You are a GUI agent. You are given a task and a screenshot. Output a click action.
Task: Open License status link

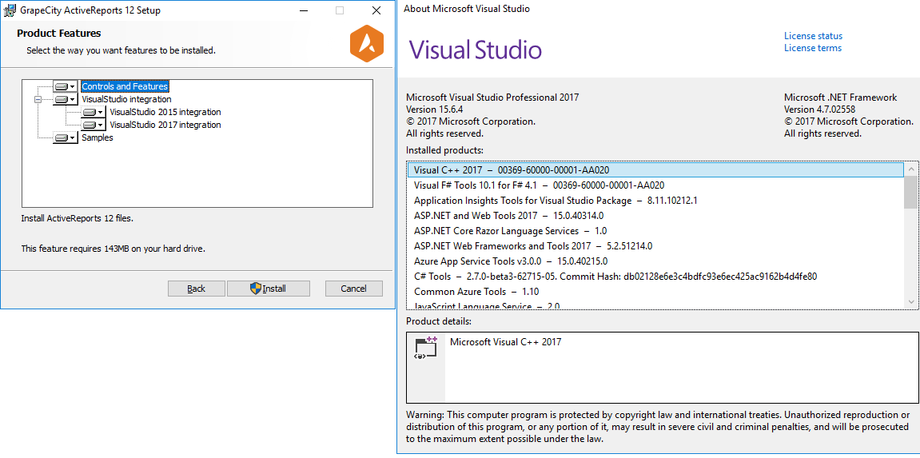coord(813,36)
